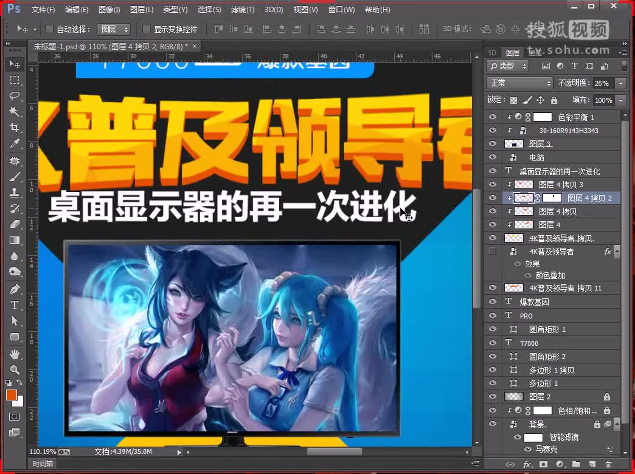
Task: Select the Eraser tool
Action: [x=14, y=224]
